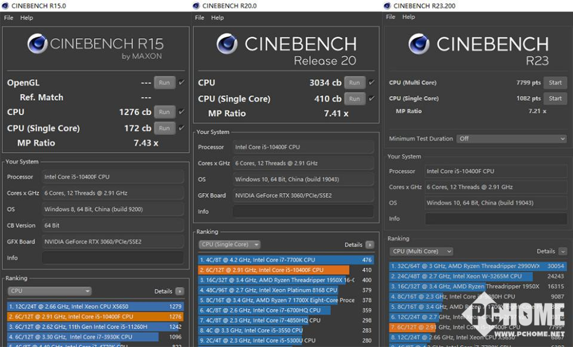Screen dimensions: 573x347
Task: Click the Cinebench R20 title bar app icon
Action: tap(196, 5)
